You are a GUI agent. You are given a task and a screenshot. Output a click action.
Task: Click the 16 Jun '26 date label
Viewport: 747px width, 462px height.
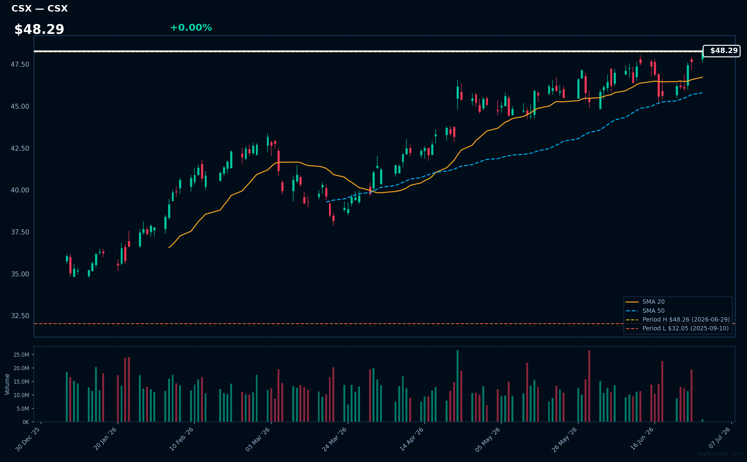(642, 439)
